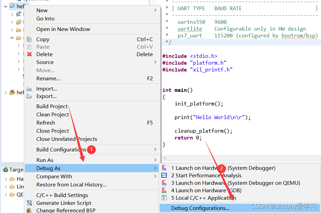Choose Open in New Window
321x213 pixels.
63,29
